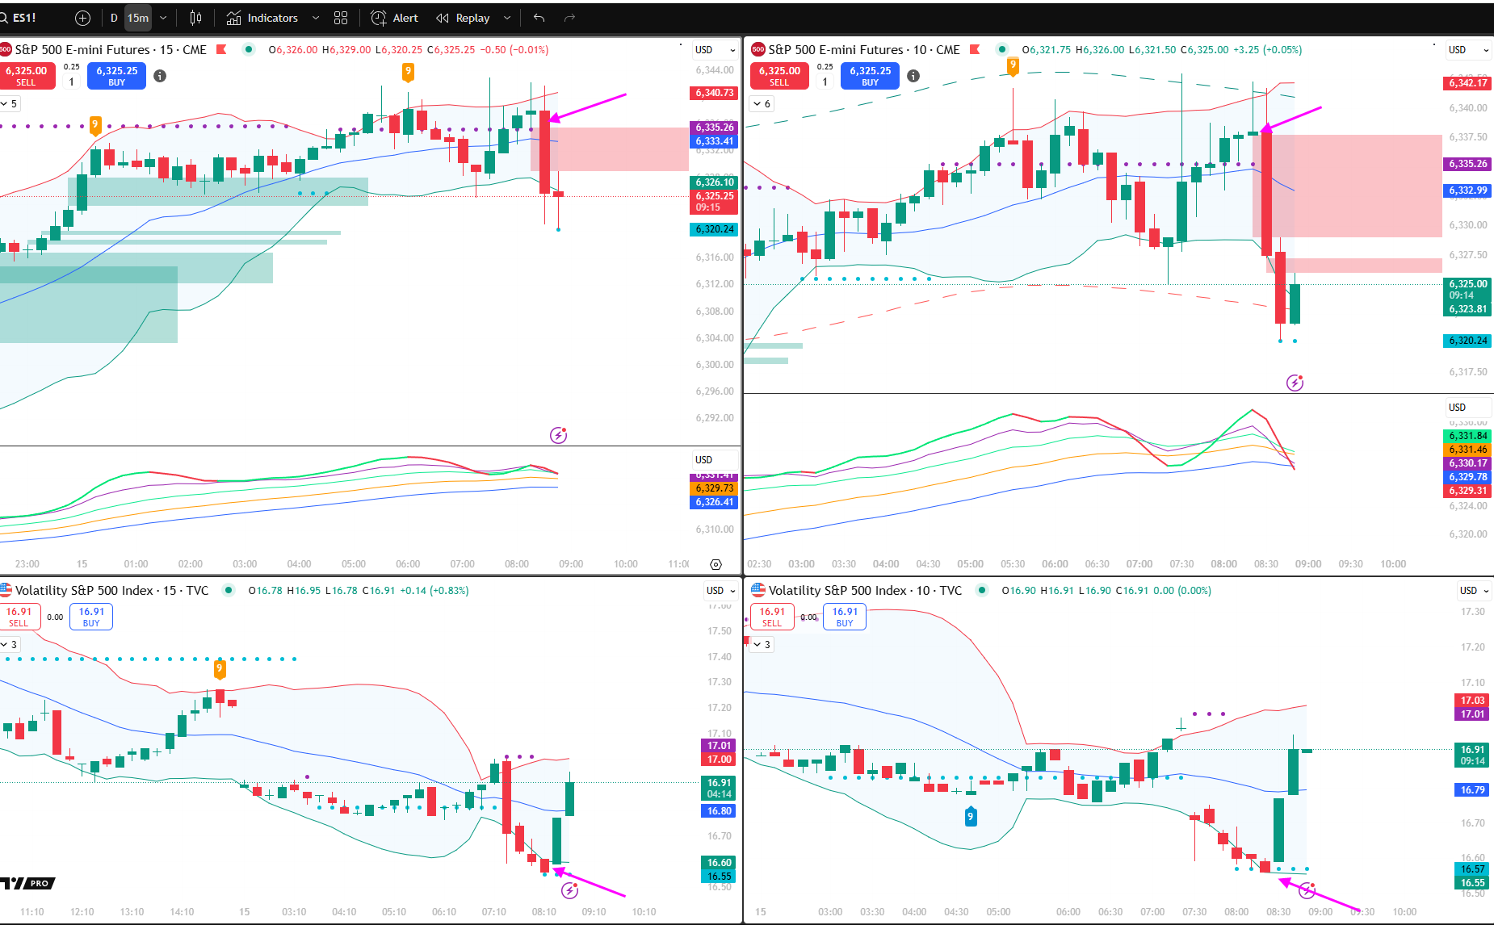Click USD label on ES 10 lower pane
The width and height of the screenshot is (1494, 925).
coord(1457,408)
